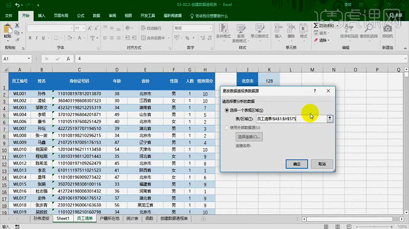Toggle Bold formatting
This screenshot has width=409, height=229.
point(30,38)
